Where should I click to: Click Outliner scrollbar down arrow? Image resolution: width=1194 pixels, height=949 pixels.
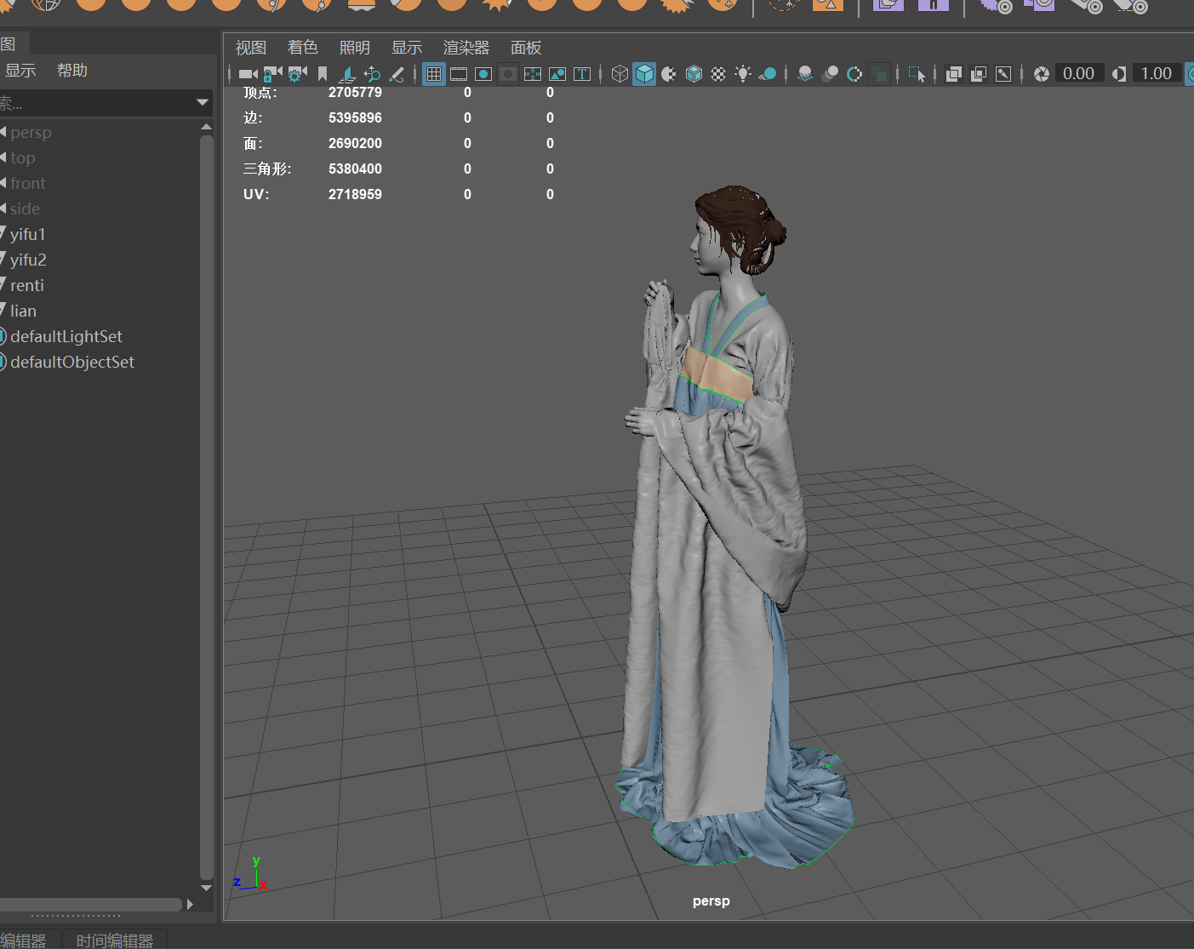click(x=206, y=888)
